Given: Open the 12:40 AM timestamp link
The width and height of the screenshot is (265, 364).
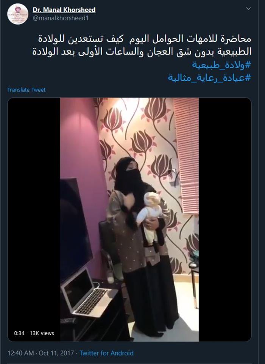Looking at the screenshot, I should (x=21, y=353).
